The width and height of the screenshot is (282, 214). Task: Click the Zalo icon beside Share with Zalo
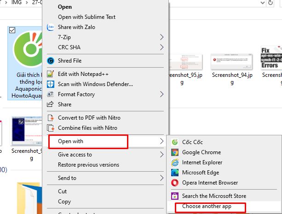click(51, 27)
